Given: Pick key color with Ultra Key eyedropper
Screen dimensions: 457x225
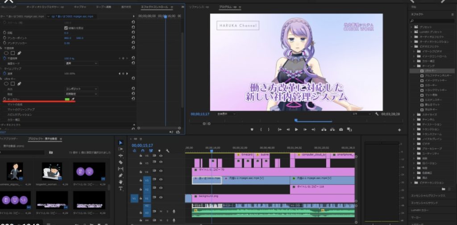Looking at the screenshot, I should coord(73,100).
